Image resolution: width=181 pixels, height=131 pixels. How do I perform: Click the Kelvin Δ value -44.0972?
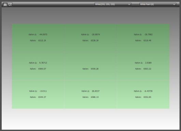[43, 35]
